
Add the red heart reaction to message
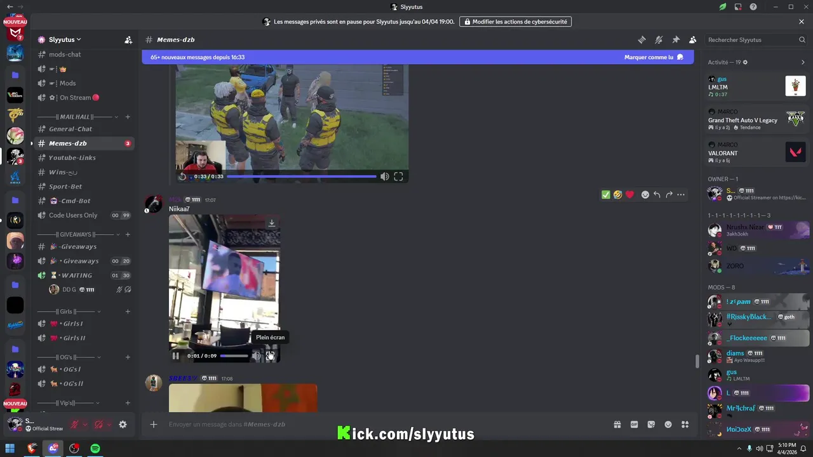629,195
